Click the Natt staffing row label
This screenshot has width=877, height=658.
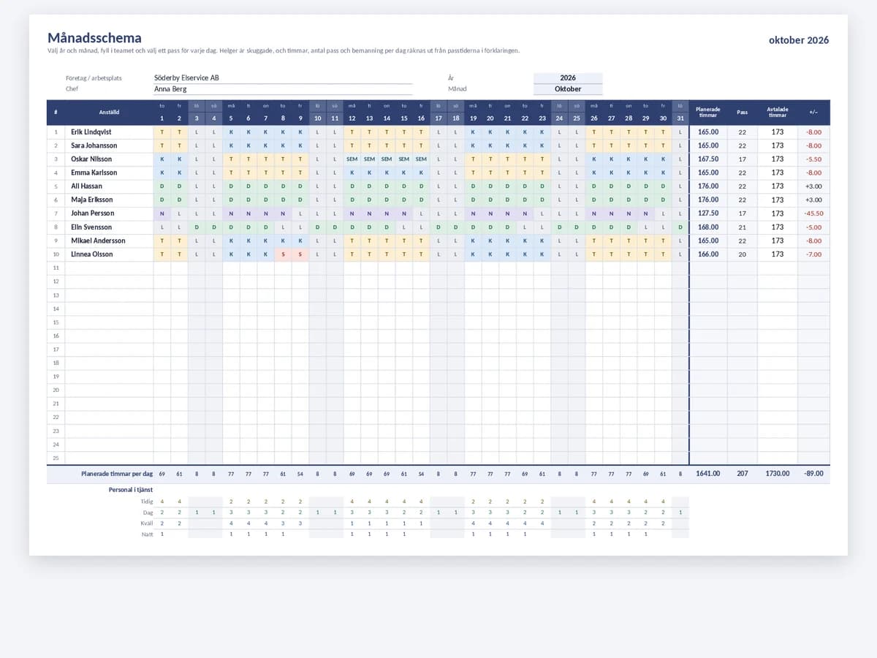tap(148, 534)
